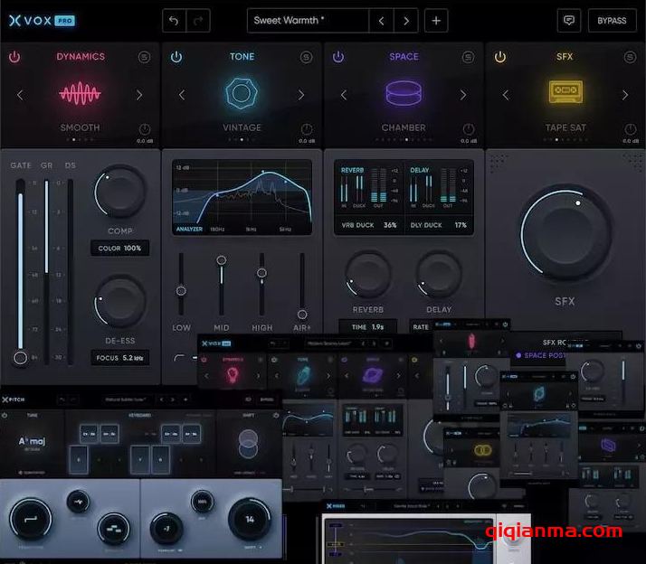This screenshot has height=564, width=646.
Task: Click the reverb TIME 1.9s field
Action: 368,327
